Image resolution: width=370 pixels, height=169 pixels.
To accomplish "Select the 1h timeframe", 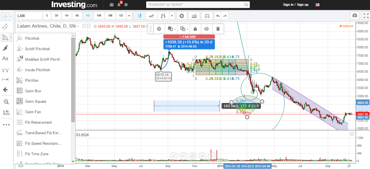I will click(x=67, y=16).
